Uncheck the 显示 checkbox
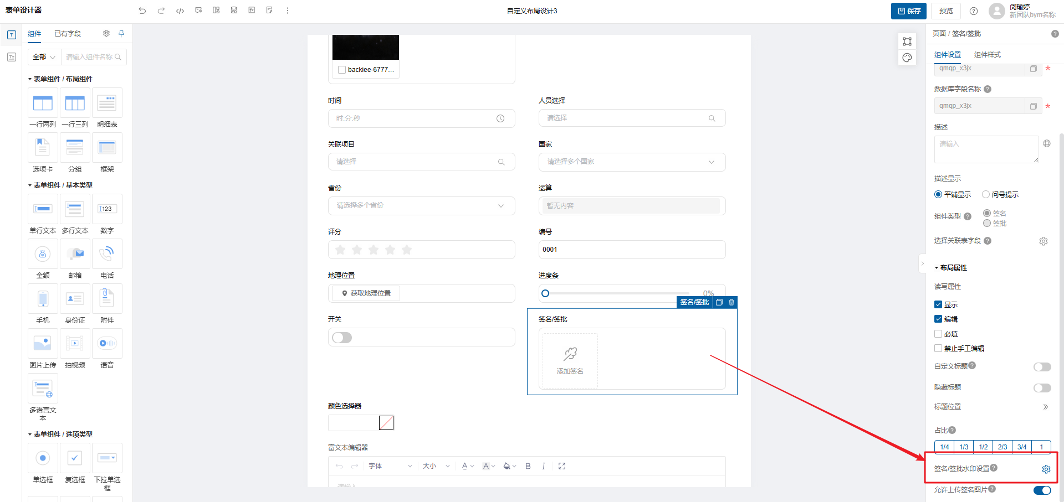The image size is (1064, 502). pyautogui.click(x=938, y=304)
